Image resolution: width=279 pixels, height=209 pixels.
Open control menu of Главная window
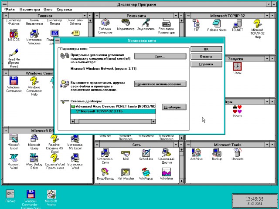click(6, 16)
